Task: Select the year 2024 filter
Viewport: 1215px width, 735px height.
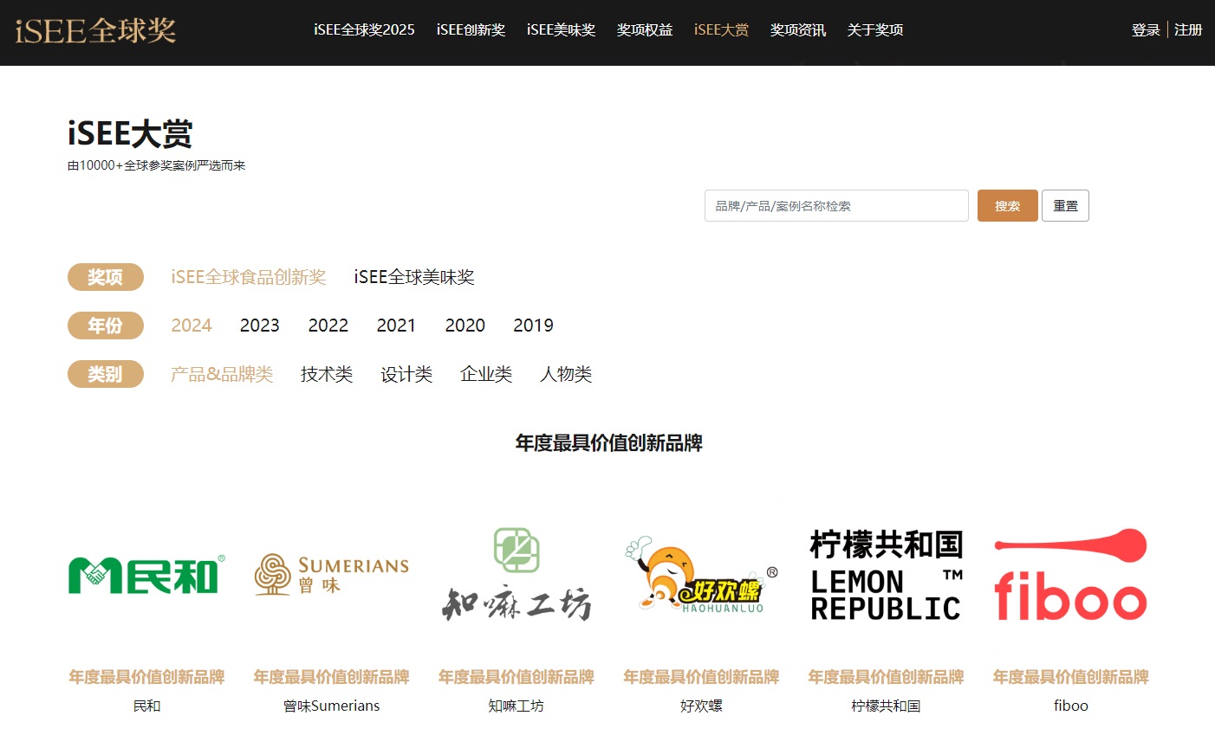Action: pos(192,326)
